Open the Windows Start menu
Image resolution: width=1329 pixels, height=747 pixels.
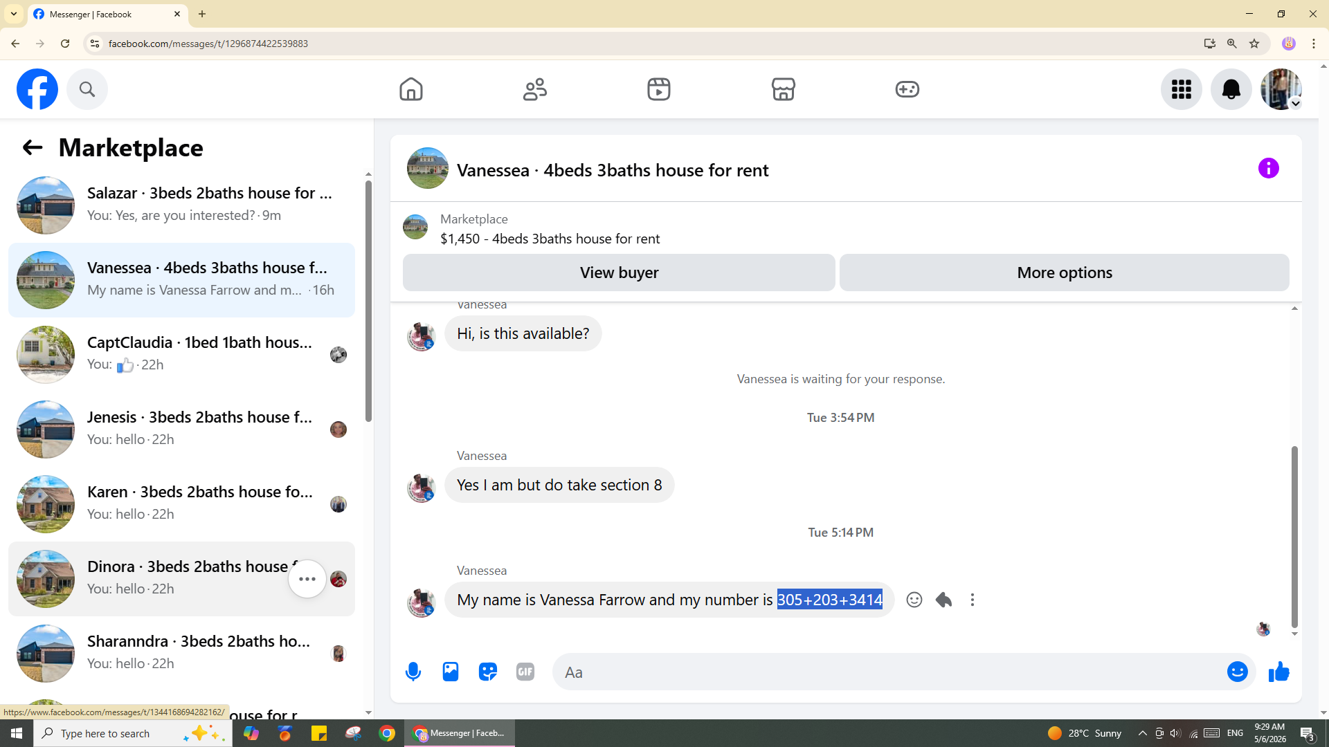click(x=17, y=733)
